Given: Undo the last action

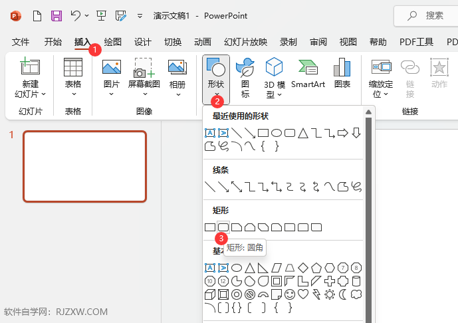Looking at the screenshot, I should pyautogui.click(x=76, y=15).
